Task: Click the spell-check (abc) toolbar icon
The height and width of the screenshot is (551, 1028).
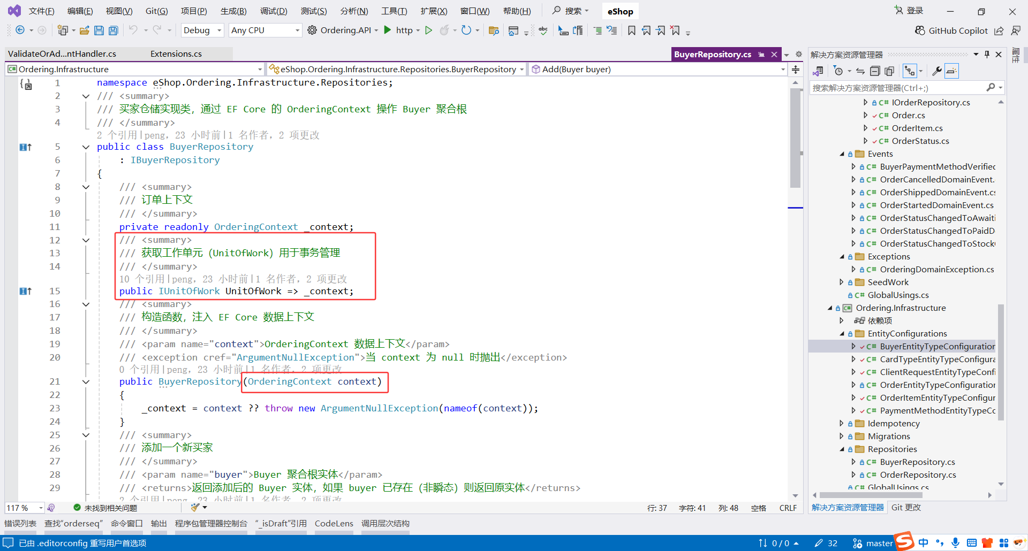Action: 543,30
